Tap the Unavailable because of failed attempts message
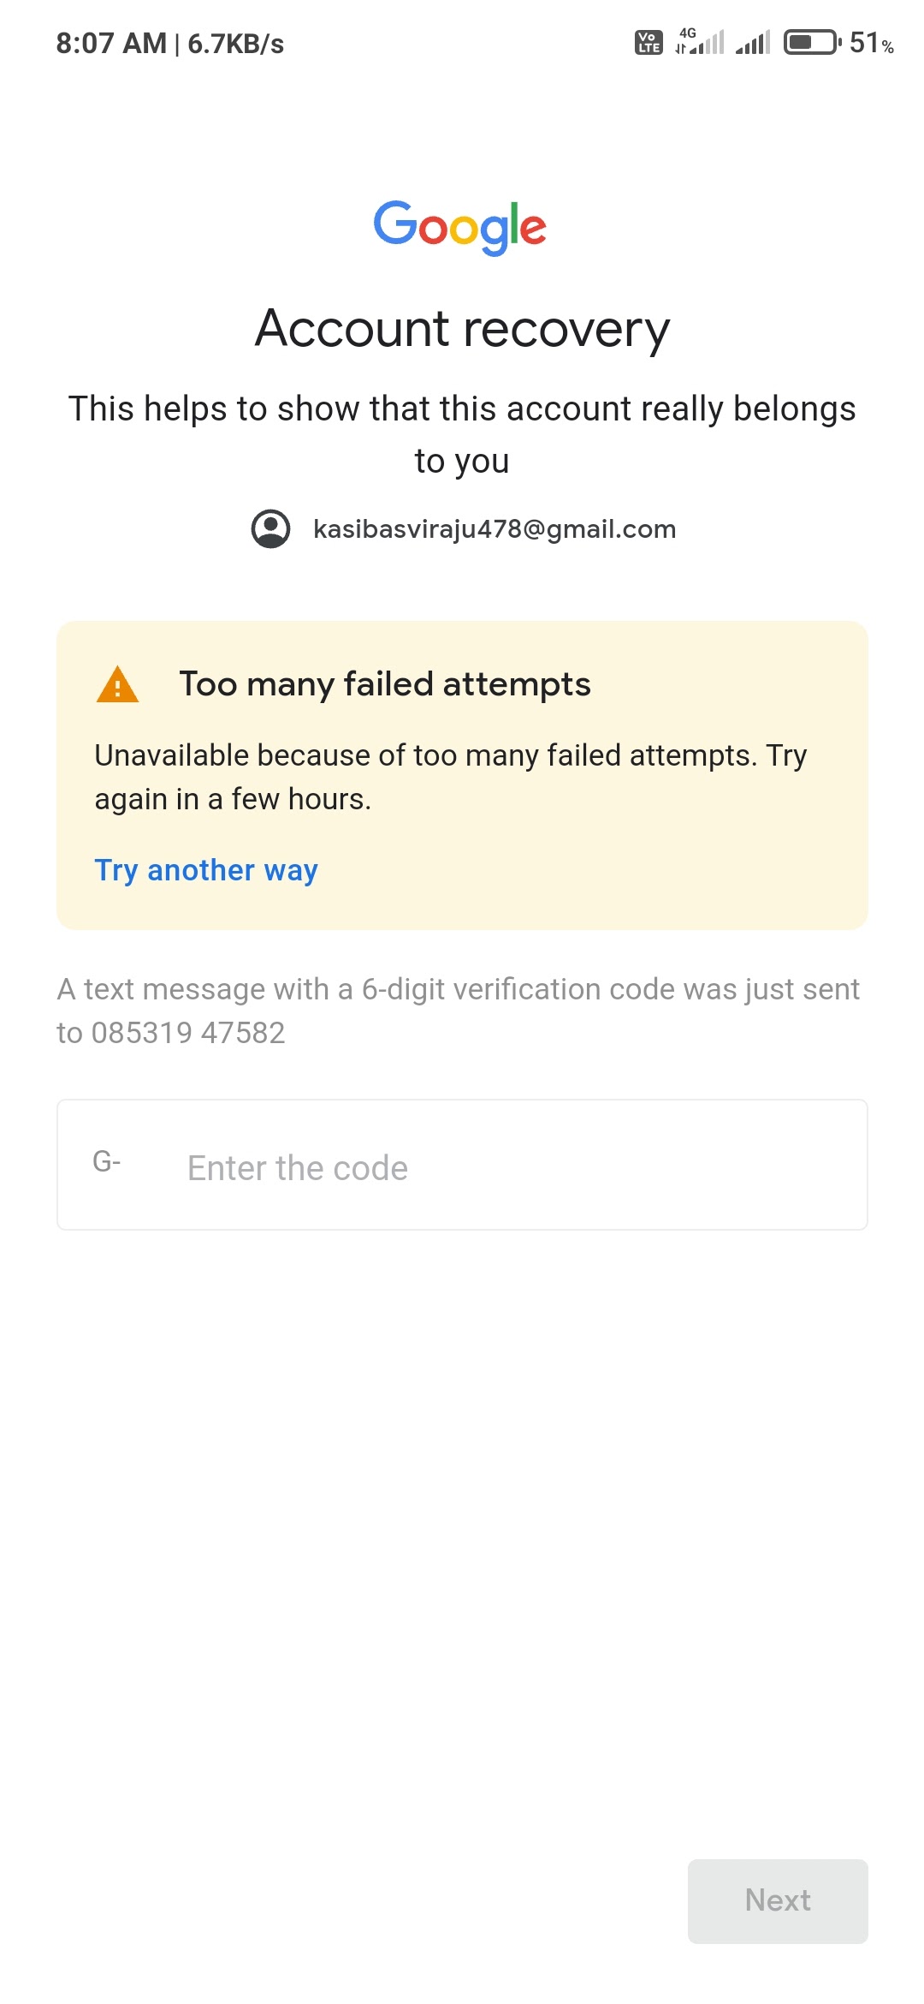Image resolution: width=924 pixels, height=2004 pixels. 451,778
